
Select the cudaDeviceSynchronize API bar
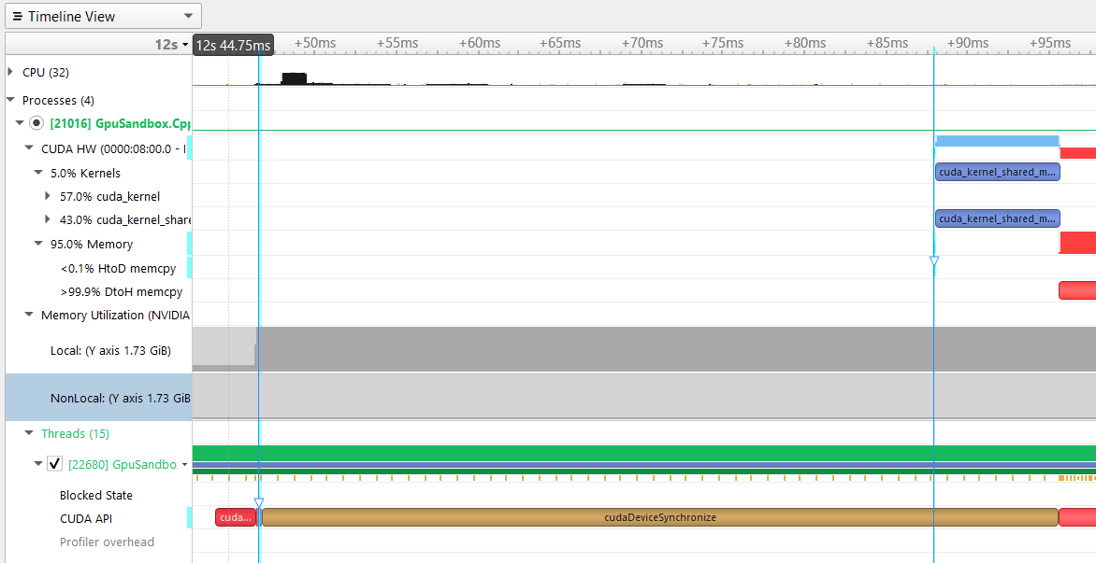(x=660, y=517)
